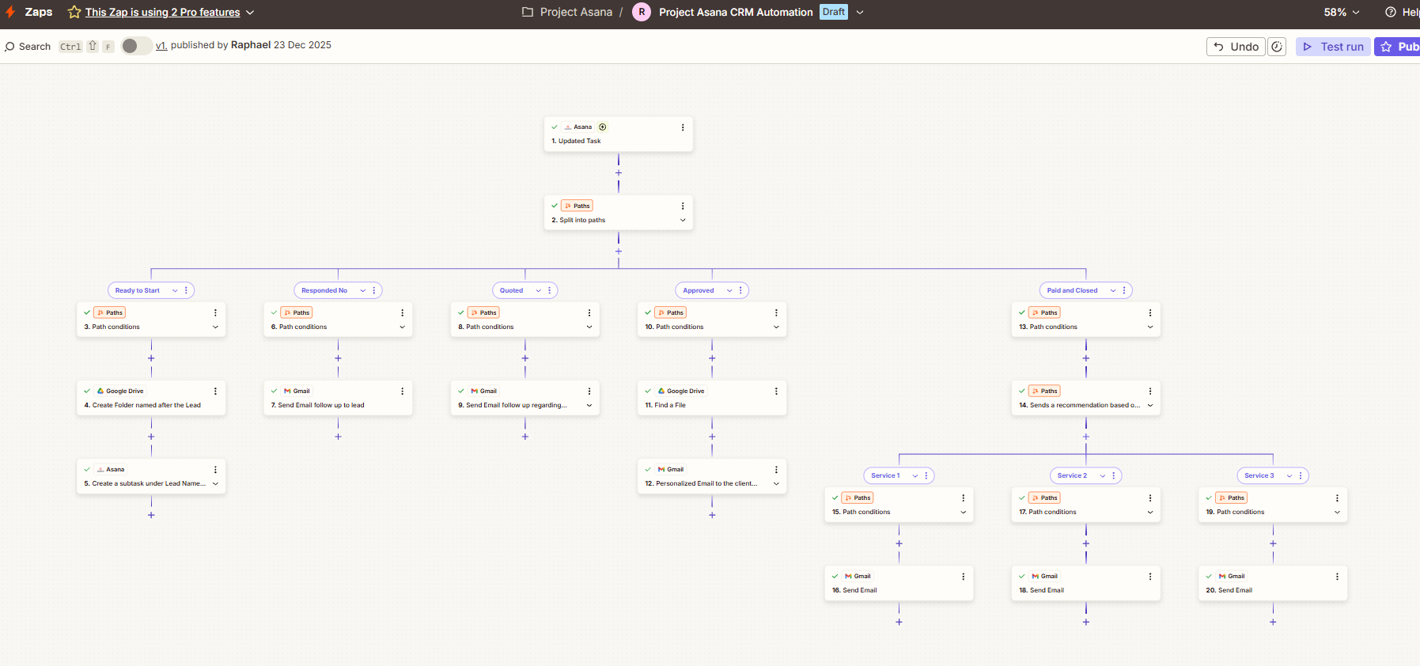
Task: Add step below Create a subtask step
Action: click(151, 515)
